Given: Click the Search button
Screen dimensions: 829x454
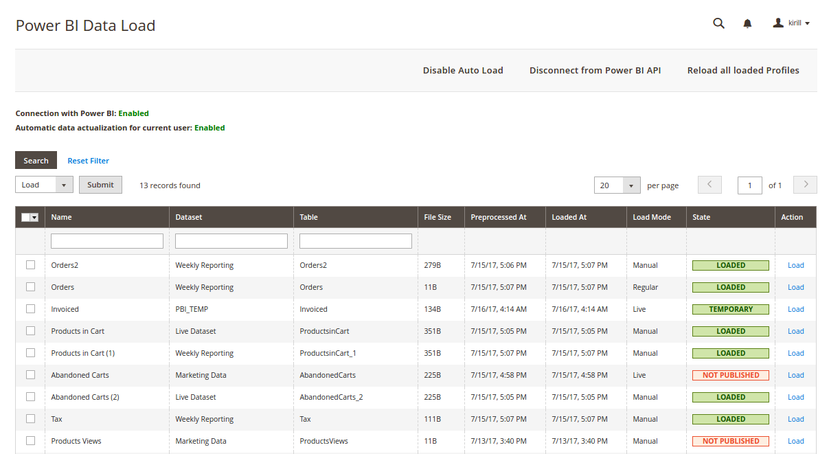Looking at the screenshot, I should [36, 161].
